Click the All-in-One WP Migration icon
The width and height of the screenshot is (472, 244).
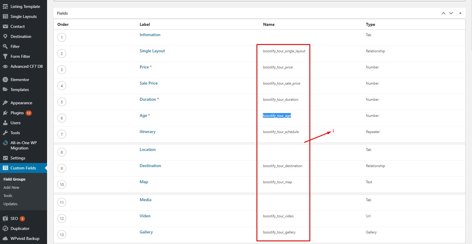5,143
